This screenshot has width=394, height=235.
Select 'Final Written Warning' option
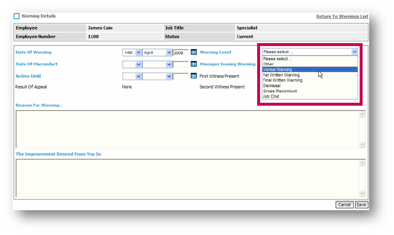(310, 80)
